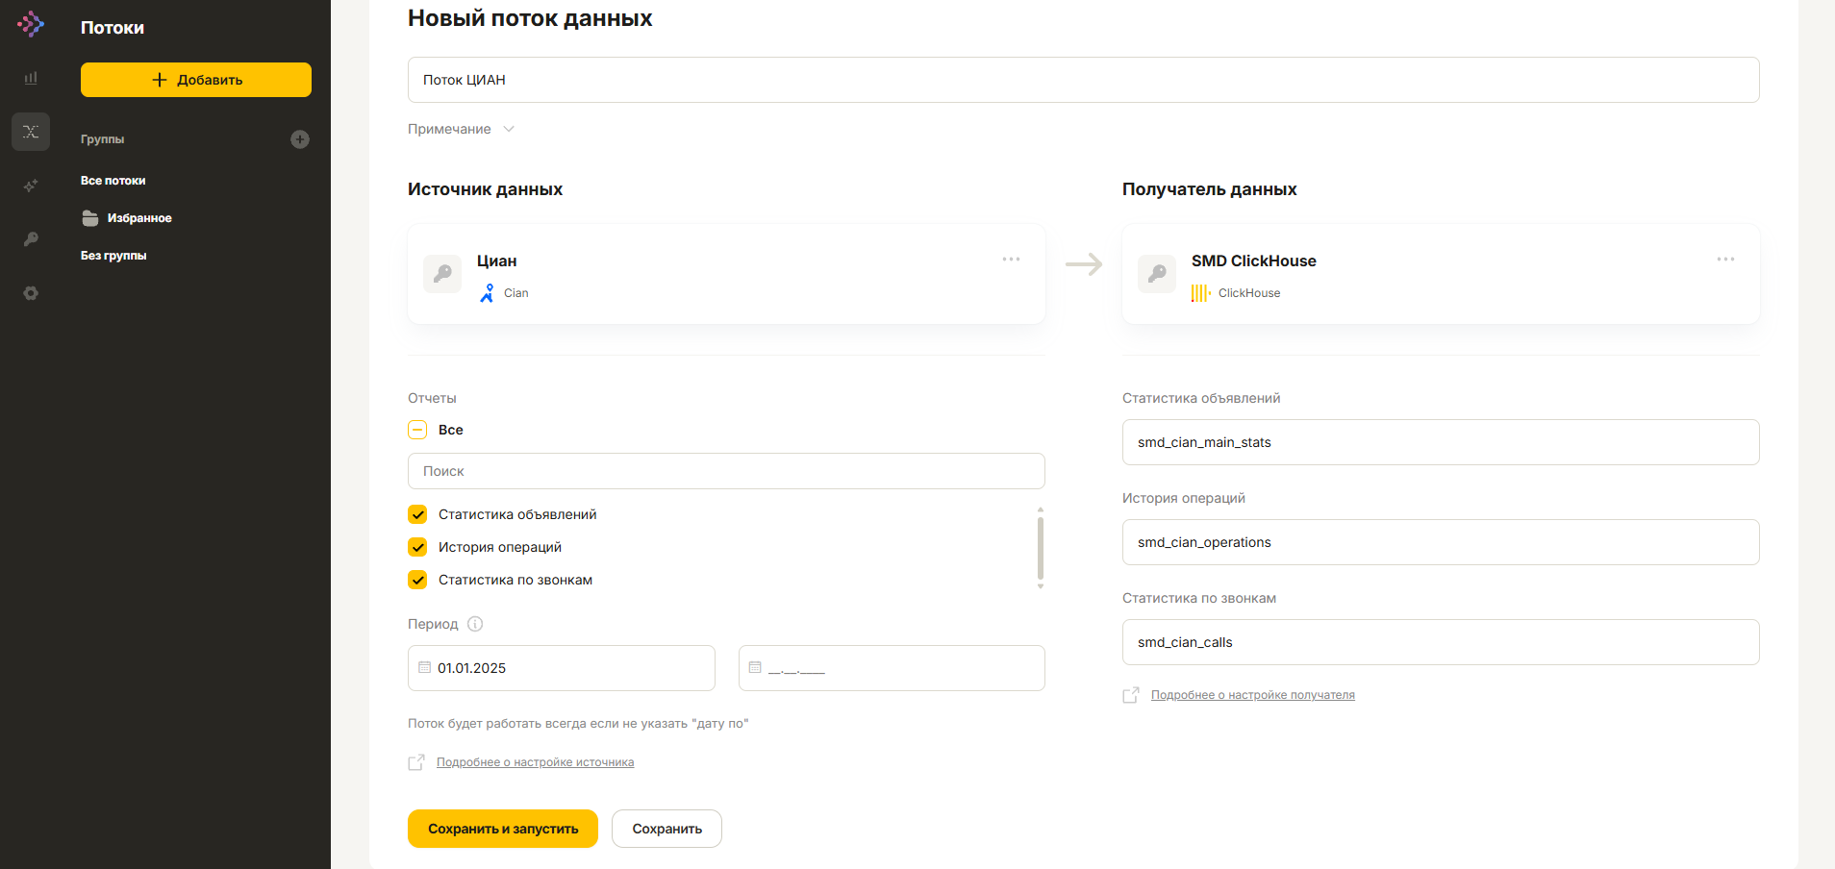This screenshot has width=1835, height=869.
Task: Click the app logo in the sidebar
Action: coord(31,24)
